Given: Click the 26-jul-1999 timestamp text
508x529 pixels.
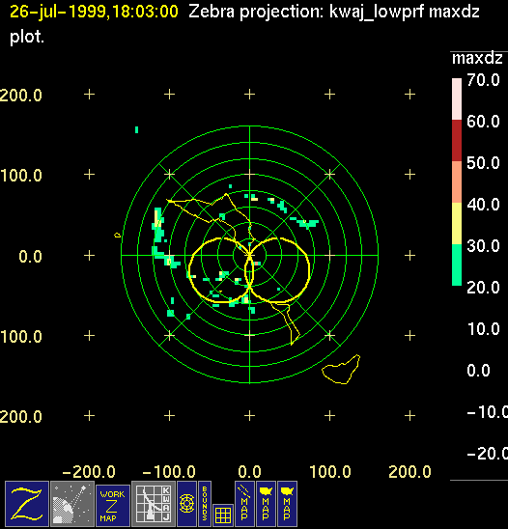Looking at the screenshot, I should 94,12.
